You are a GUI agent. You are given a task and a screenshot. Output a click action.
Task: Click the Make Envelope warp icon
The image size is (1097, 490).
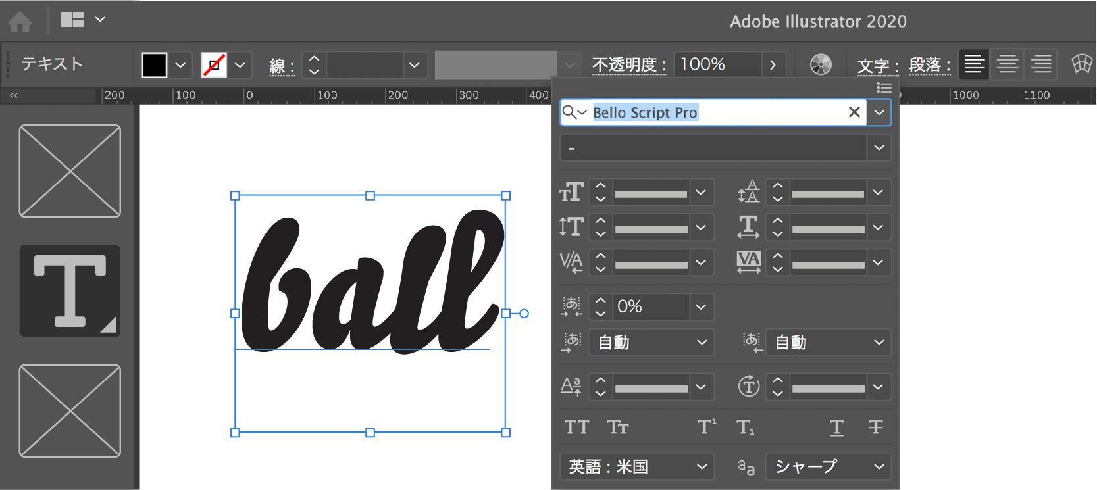[x=1081, y=64]
